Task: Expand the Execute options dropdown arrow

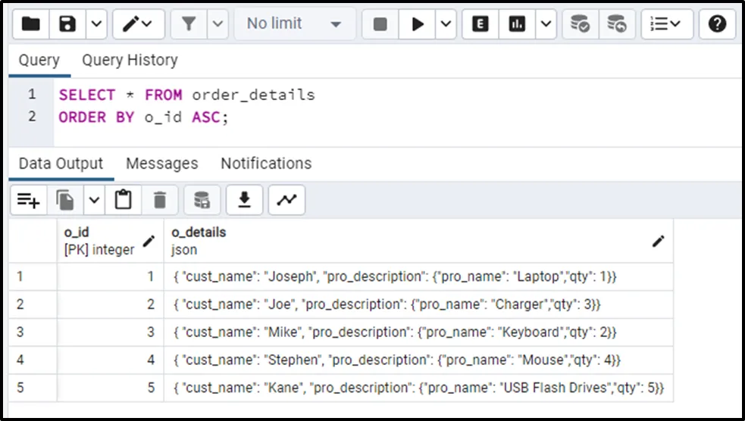Action: coord(446,24)
